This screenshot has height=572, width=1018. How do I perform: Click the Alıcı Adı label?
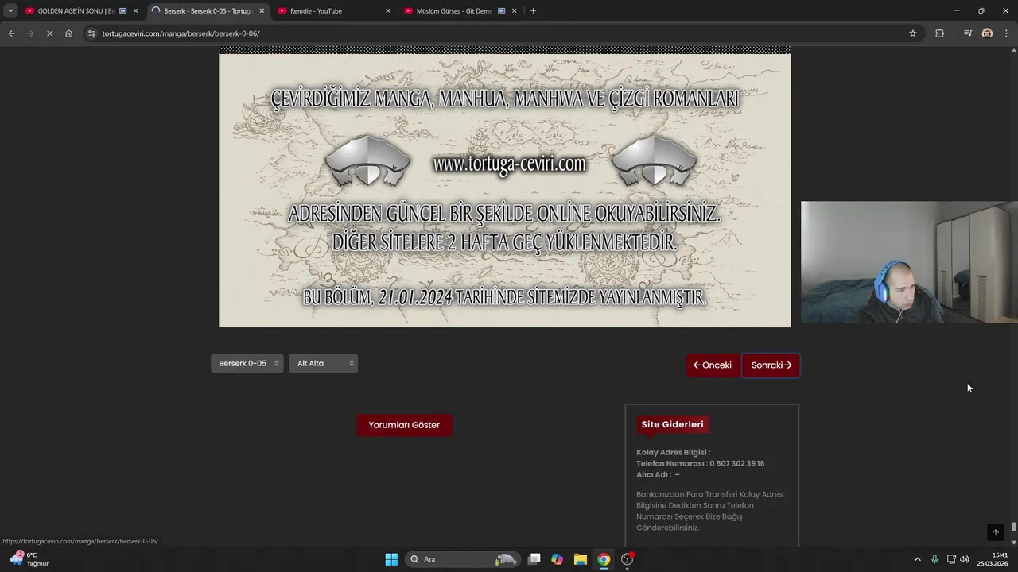coord(654,474)
